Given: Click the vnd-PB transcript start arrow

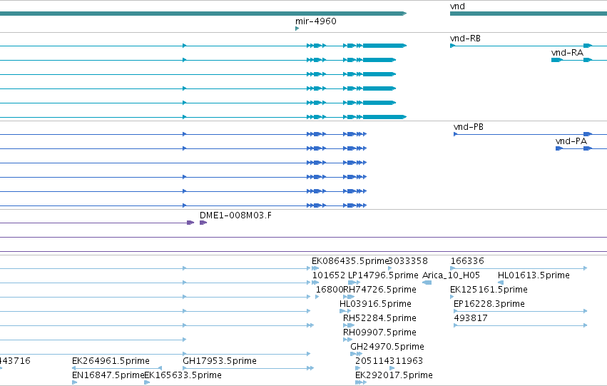Looking at the screenshot, I should tap(456, 134).
